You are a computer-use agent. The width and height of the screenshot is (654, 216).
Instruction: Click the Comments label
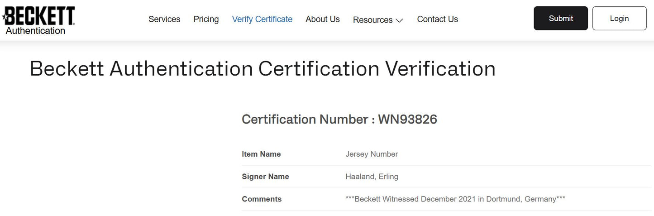[262, 199]
